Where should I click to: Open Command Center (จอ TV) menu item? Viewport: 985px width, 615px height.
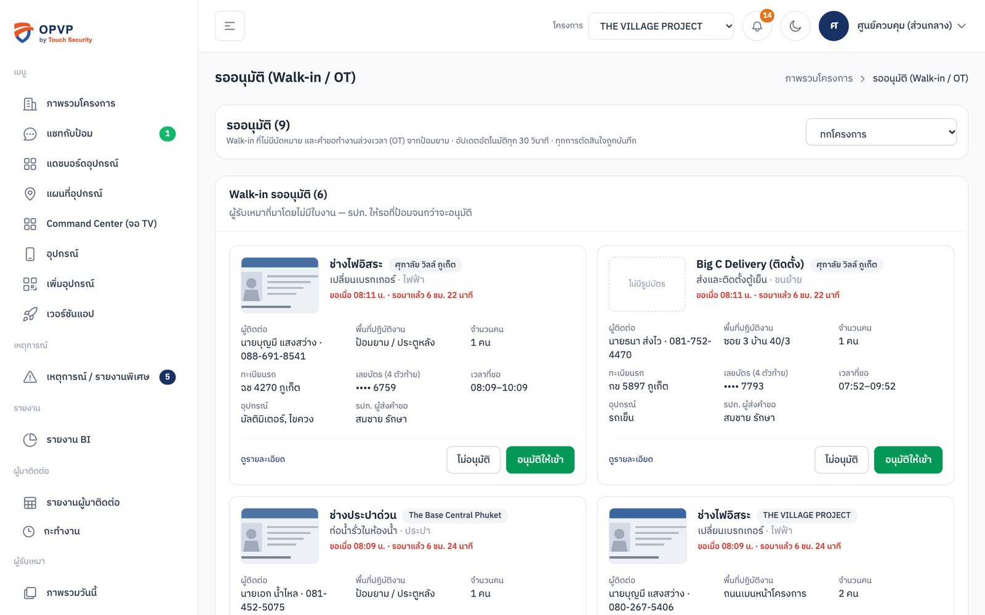pos(98,224)
